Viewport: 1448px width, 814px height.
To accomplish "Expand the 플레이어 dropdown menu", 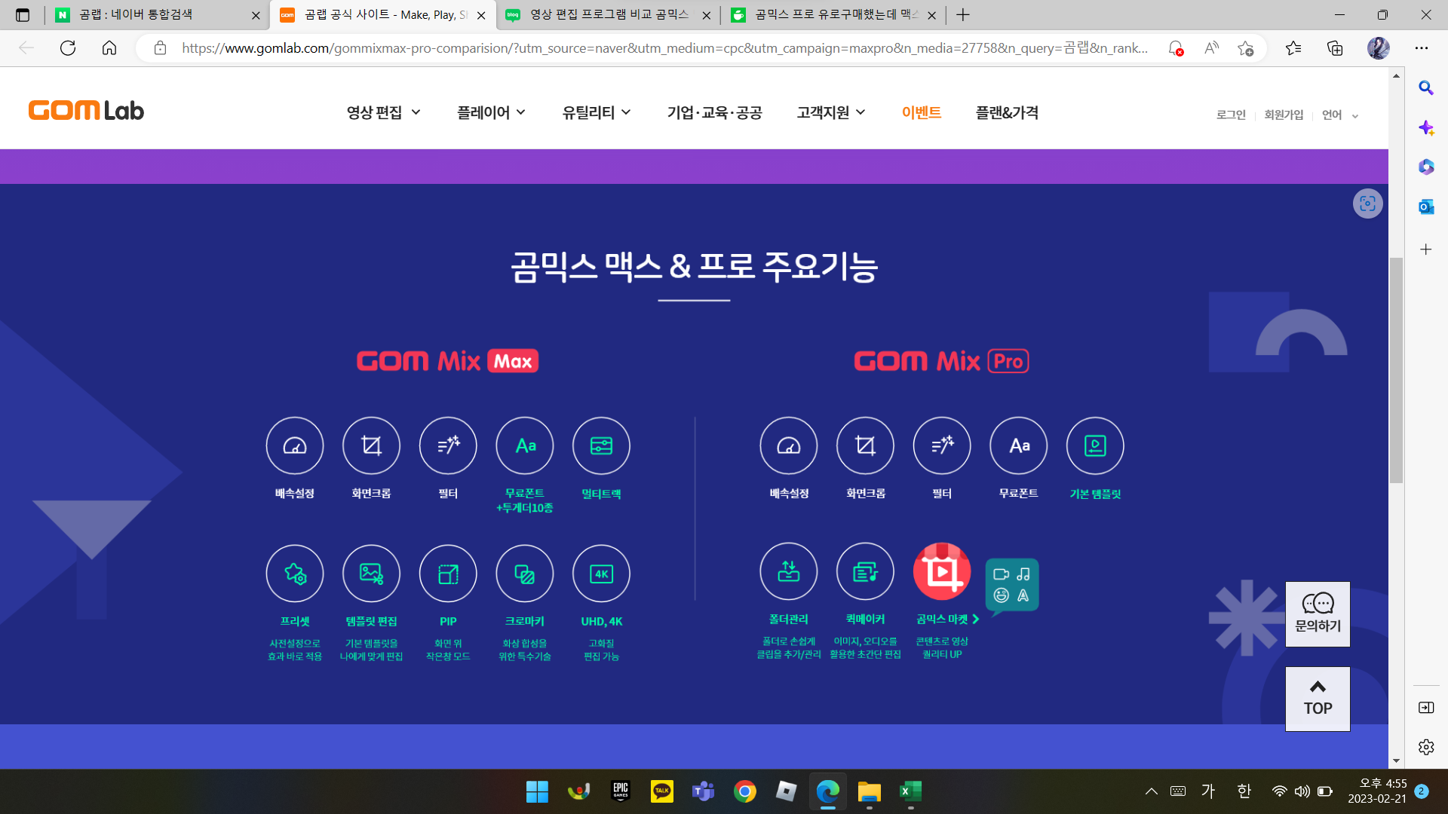I will (x=491, y=112).
